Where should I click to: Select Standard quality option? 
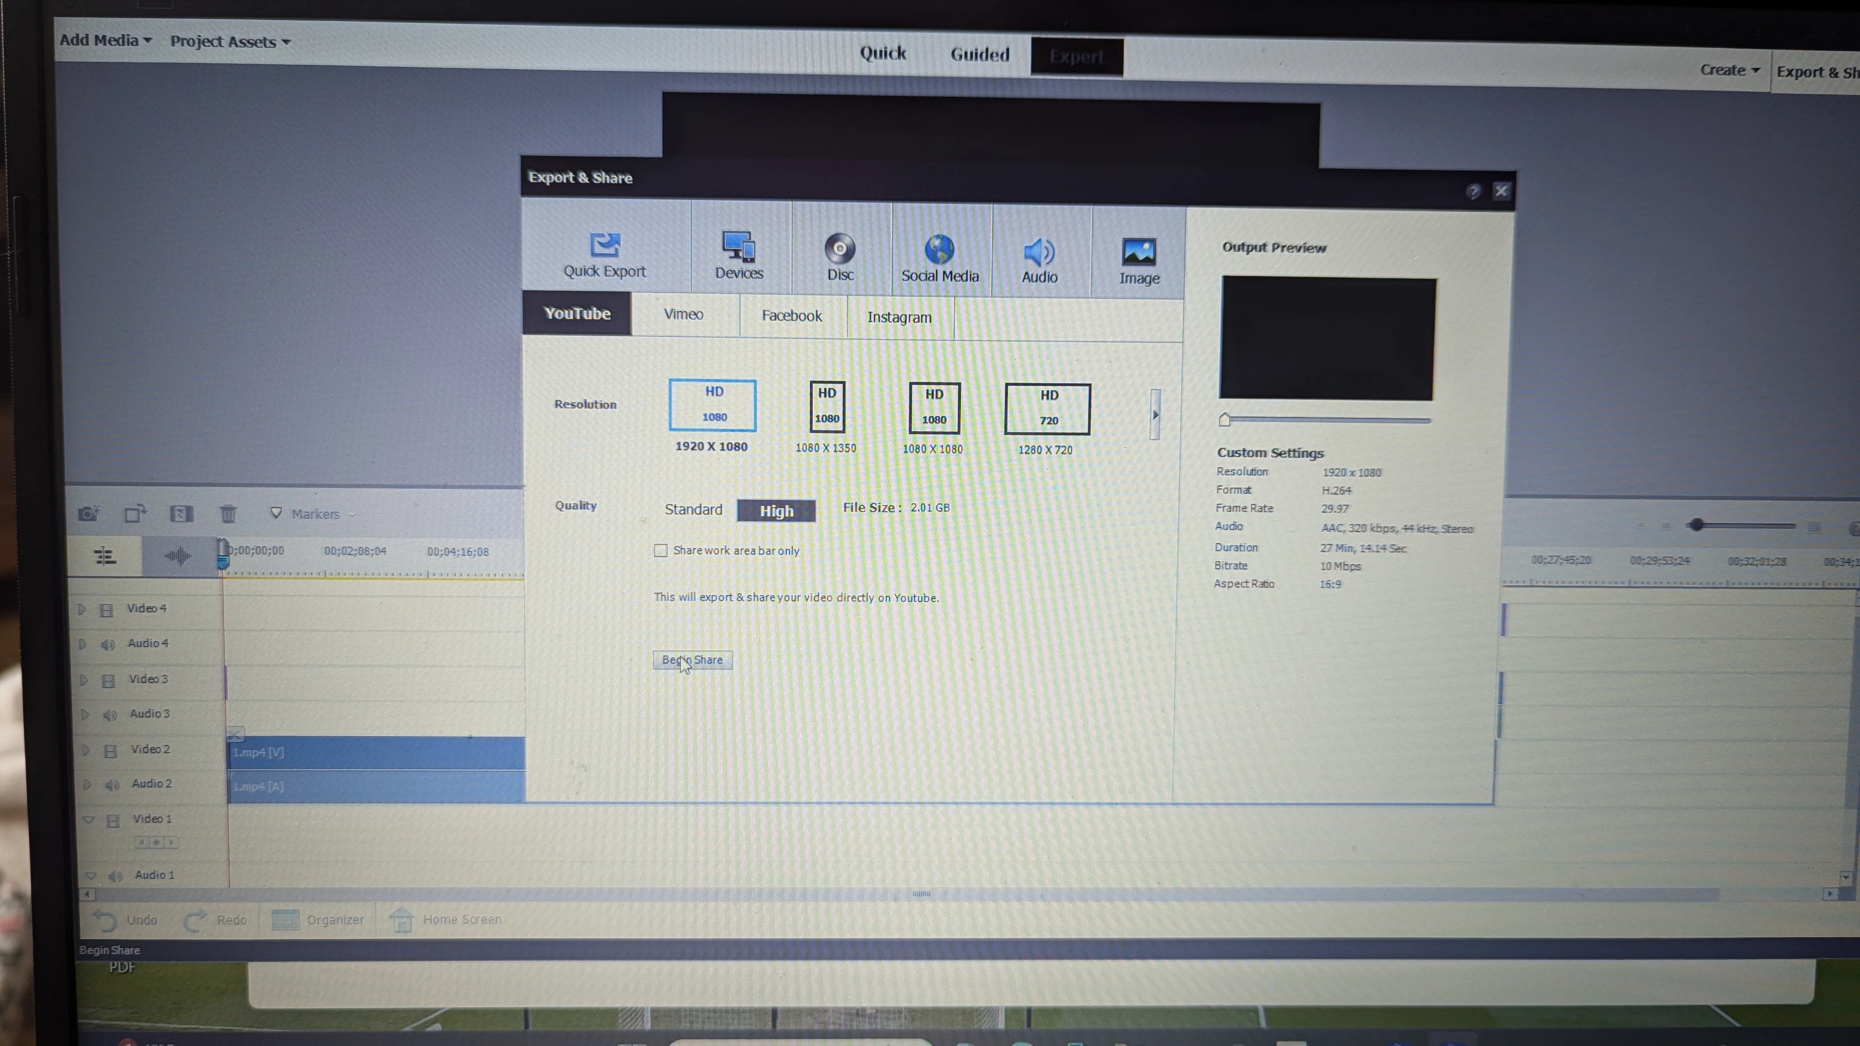[x=693, y=510]
